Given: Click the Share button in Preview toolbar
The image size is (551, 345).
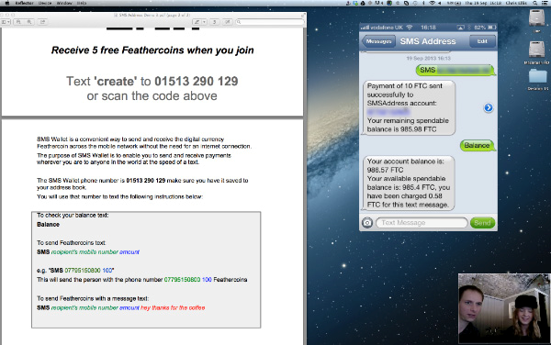Looking at the screenshot, I should [42, 22].
